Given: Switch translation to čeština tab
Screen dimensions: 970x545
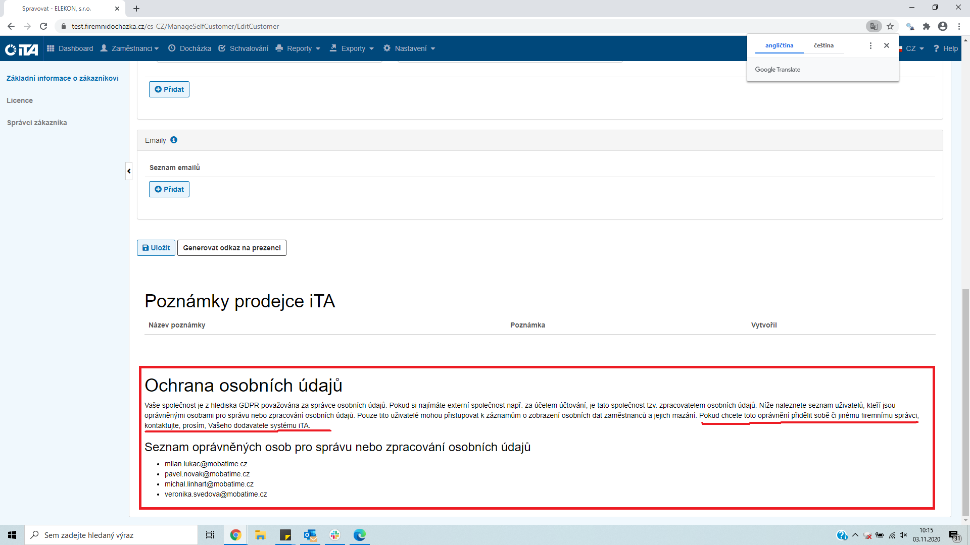Looking at the screenshot, I should pos(823,45).
